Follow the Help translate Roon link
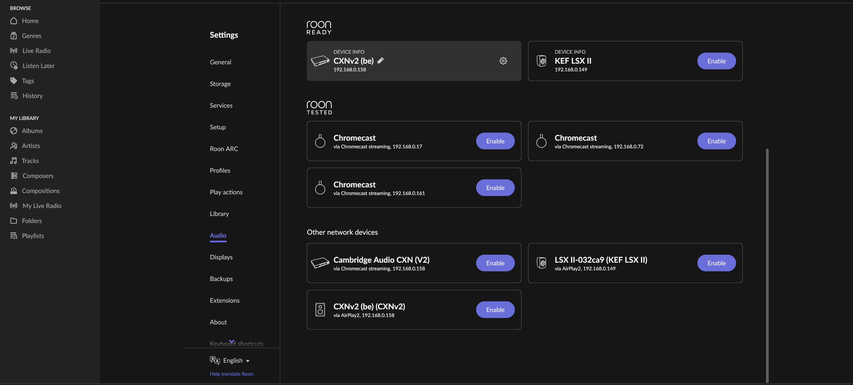 (x=232, y=374)
